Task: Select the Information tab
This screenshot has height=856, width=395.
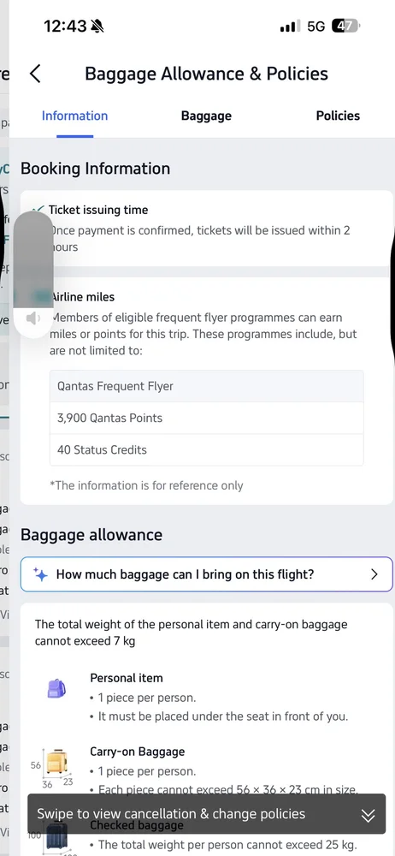Action: click(x=74, y=116)
